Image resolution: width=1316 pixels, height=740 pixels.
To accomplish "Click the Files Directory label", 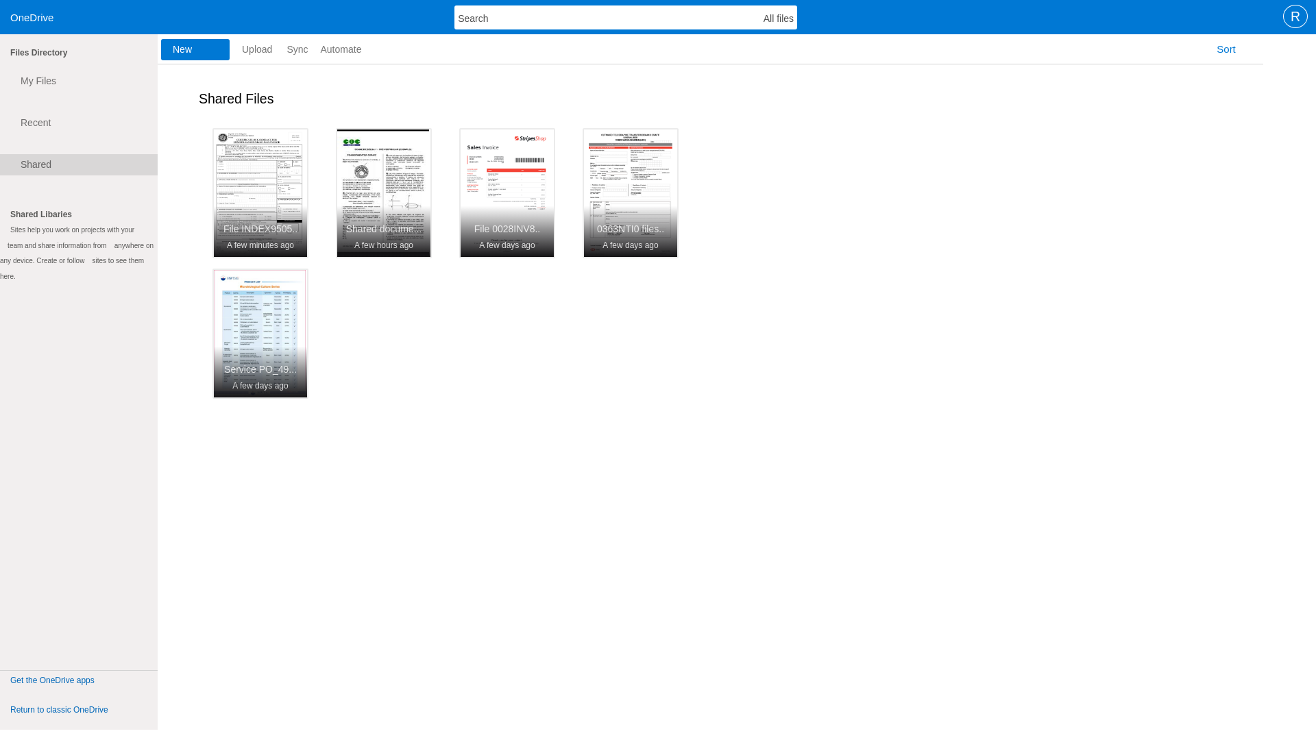I will pyautogui.click(x=38, y=53).
